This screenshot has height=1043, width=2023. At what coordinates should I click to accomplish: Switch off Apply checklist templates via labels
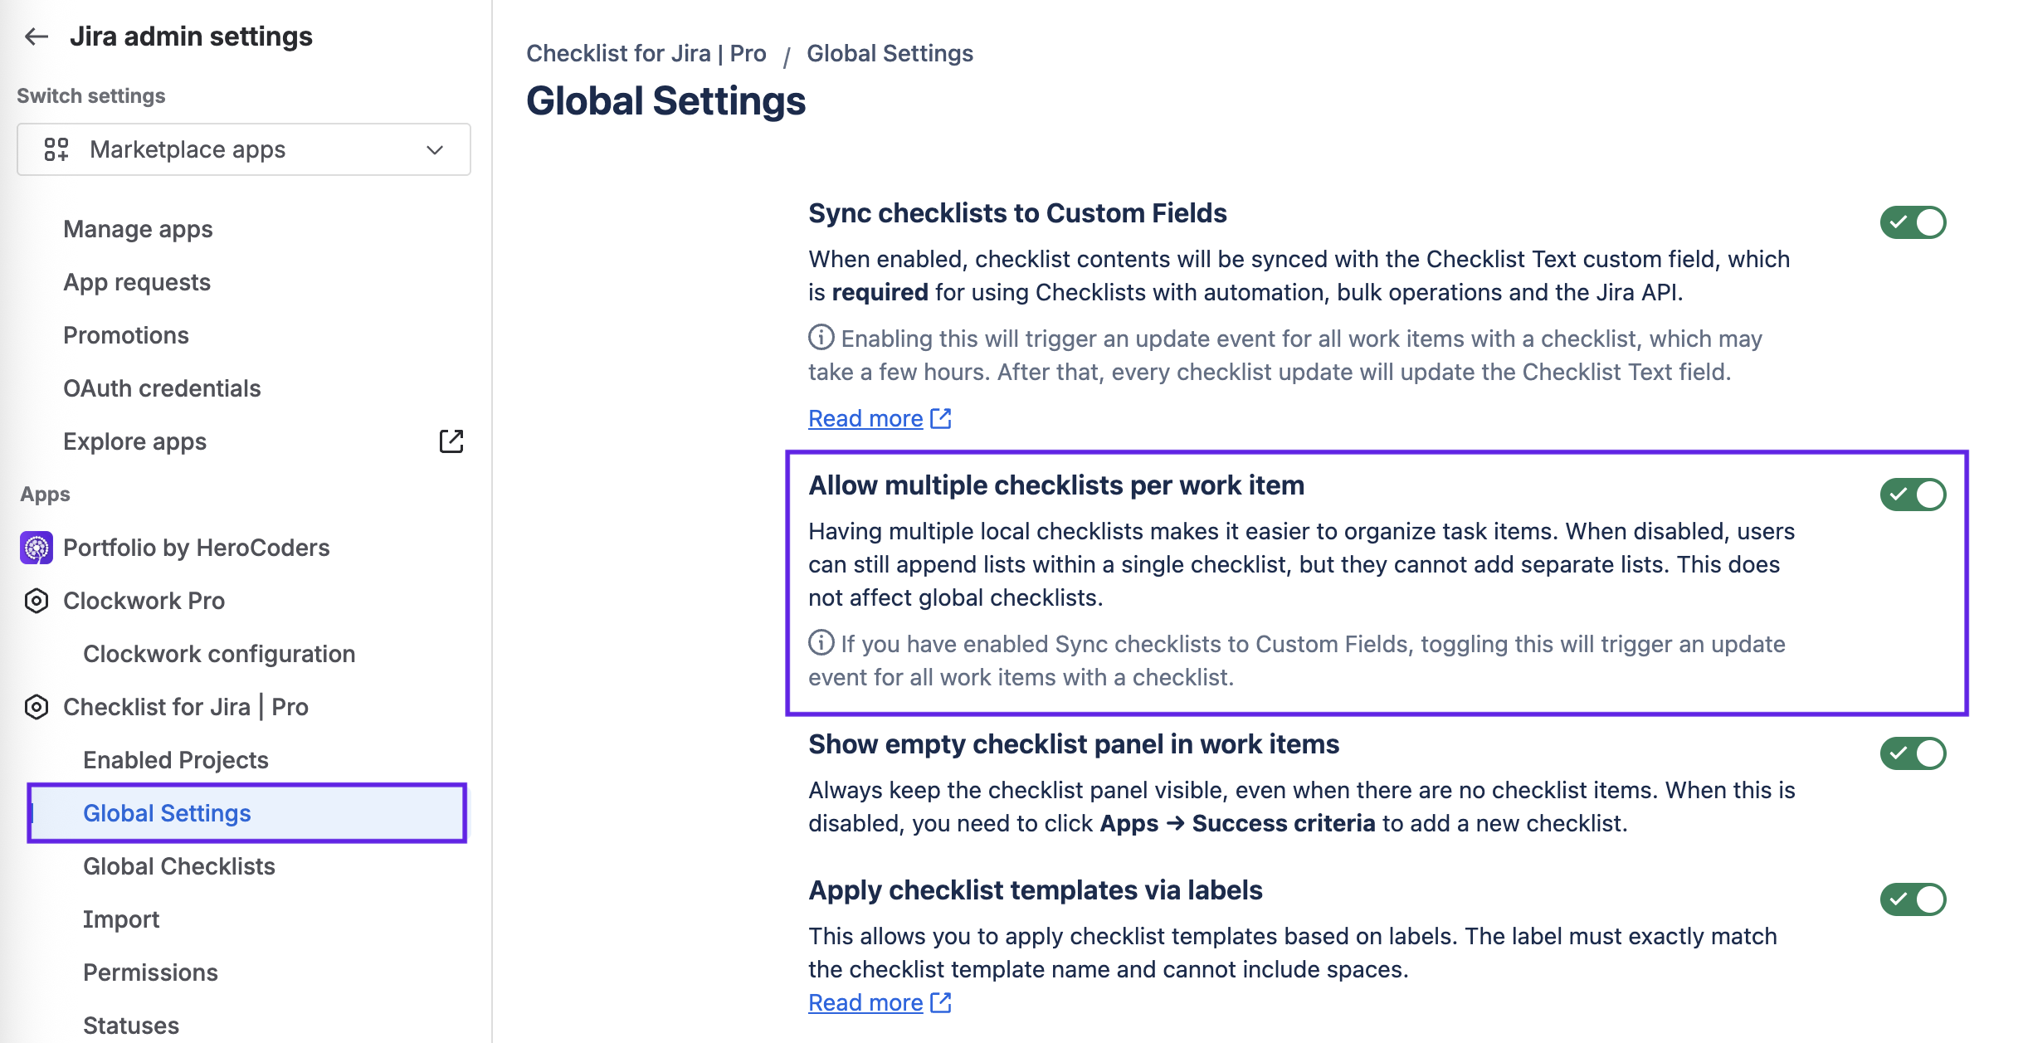point(1913,899)
